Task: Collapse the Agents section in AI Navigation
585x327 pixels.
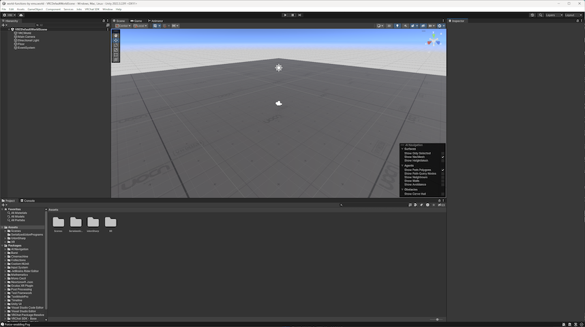Action: coord(402,166)
